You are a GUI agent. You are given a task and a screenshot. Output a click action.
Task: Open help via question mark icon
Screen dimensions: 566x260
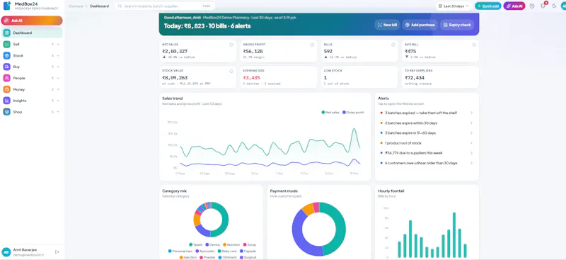pos(532,6)
